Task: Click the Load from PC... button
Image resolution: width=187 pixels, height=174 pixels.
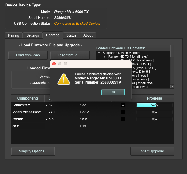Action: 70,55
